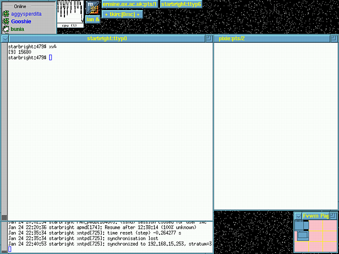Image resolution: width=339 pixels, height=254 pixels.
Task: Open window menu of starbright:ttyp0 terminal
Action: point(5,39)
